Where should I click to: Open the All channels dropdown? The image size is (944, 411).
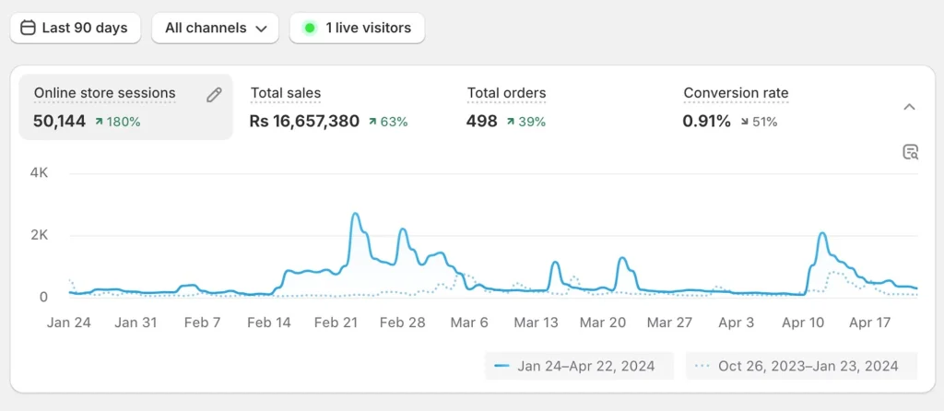tap(216, 28)
